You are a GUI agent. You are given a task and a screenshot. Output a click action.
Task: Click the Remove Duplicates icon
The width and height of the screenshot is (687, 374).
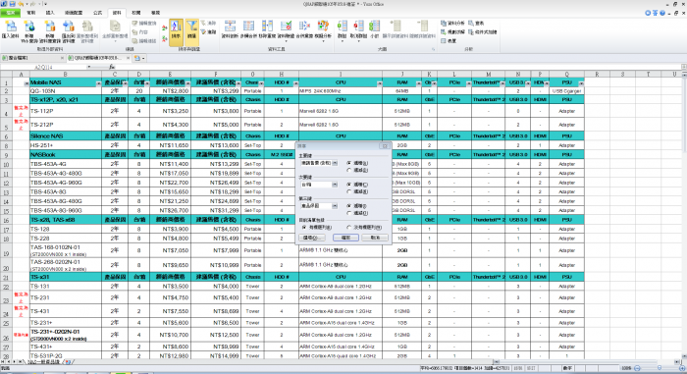267,27
